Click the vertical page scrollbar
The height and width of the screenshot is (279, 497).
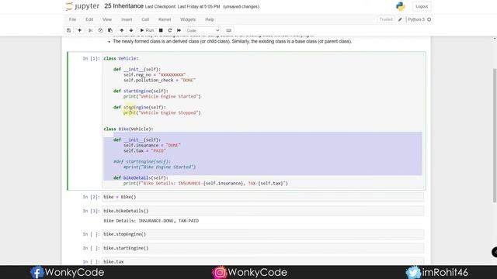click(x=495, y=136)
